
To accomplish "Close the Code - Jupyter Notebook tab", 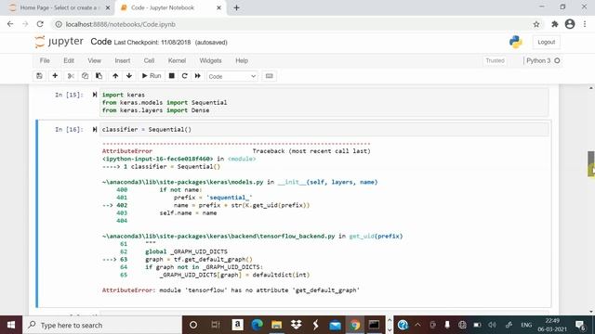I will coord(219,7).
